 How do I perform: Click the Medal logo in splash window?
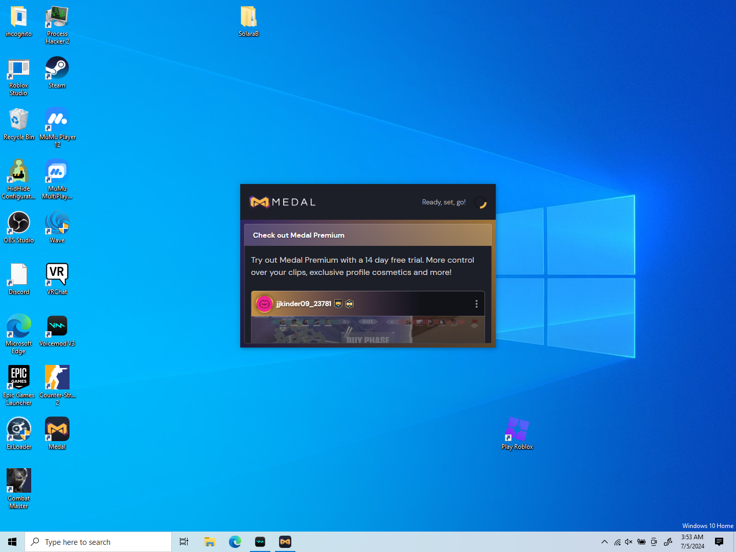(x=283, y=202)
